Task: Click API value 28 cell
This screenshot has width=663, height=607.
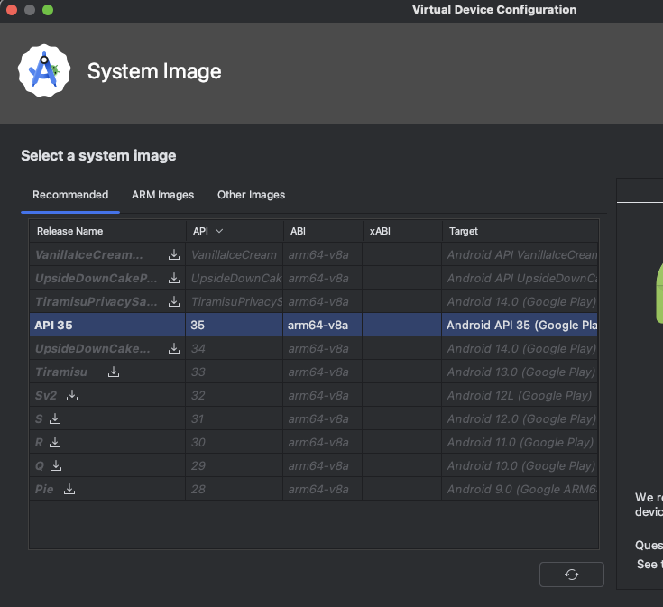Action: pyautogui.click(x=235, y=490)
